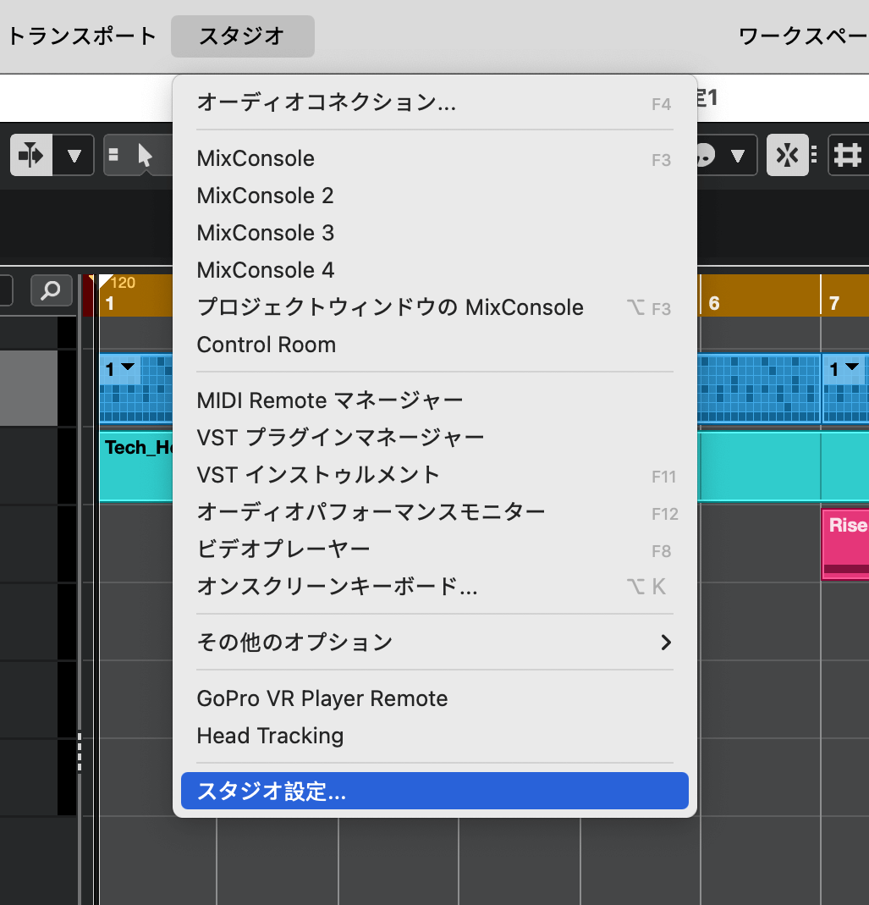Open VST インストゥルメント window

click(x=435, y=474)
